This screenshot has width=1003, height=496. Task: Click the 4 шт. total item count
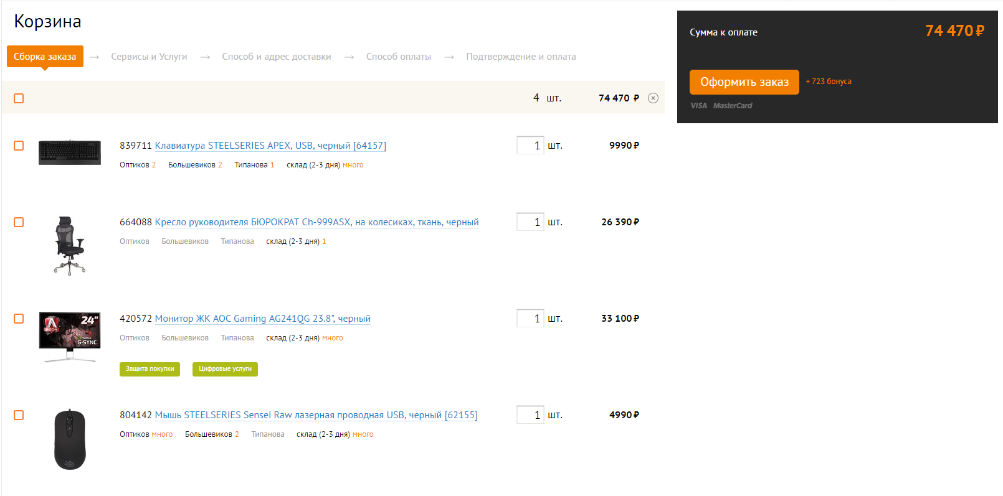point(547,98)
